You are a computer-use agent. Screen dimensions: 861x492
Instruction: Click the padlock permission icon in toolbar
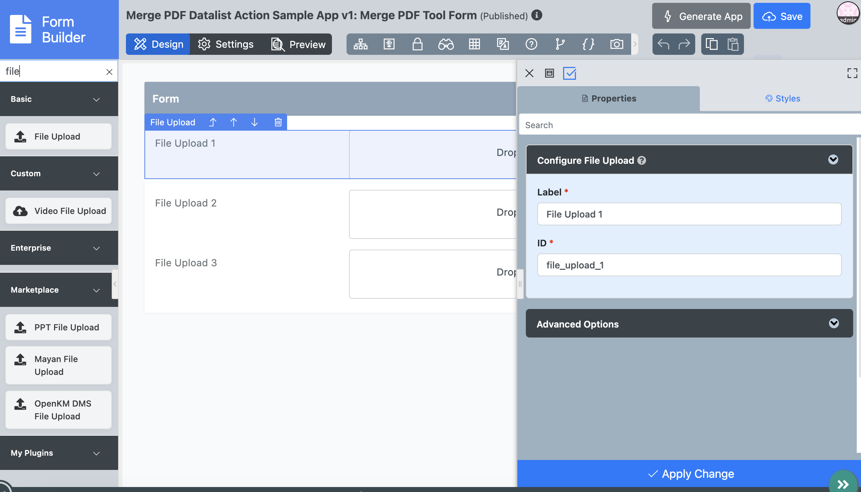[417, 44]
